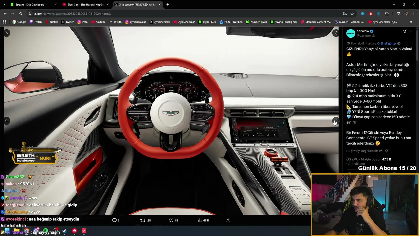Open the tab search dropdown arrow

[4, 5]
